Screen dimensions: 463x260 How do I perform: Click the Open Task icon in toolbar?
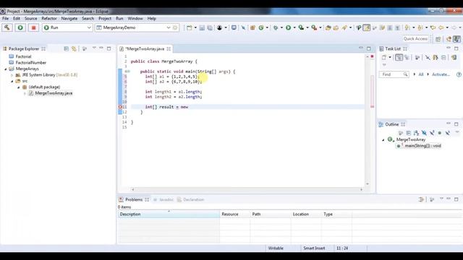pos(336,27)
